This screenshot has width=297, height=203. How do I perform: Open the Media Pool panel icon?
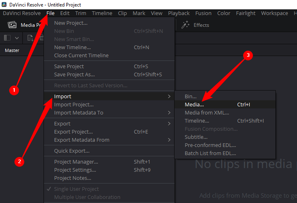pyautogui.click(x=12, y=25)
